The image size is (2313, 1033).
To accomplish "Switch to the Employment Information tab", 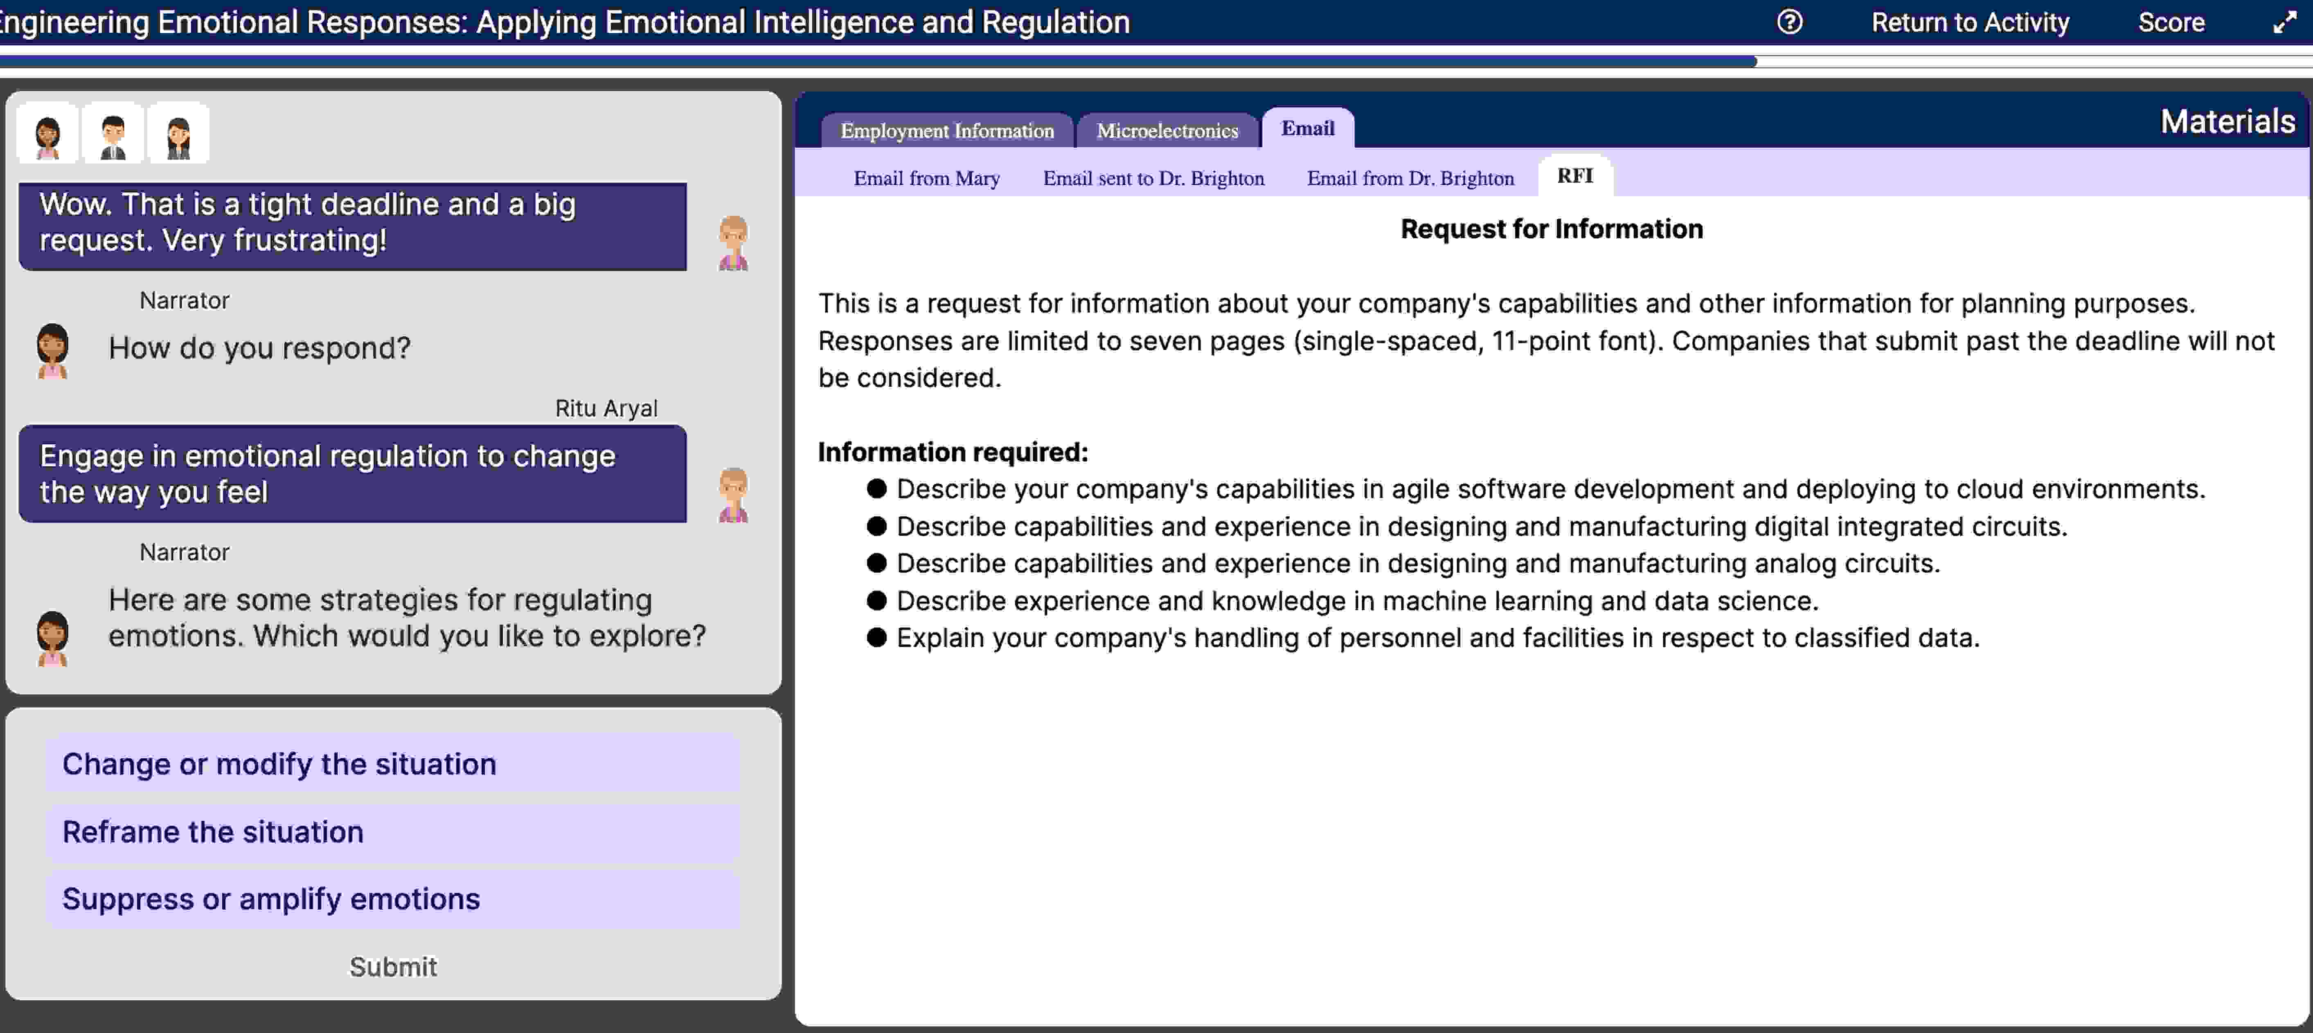I will [x=947, y=130].
